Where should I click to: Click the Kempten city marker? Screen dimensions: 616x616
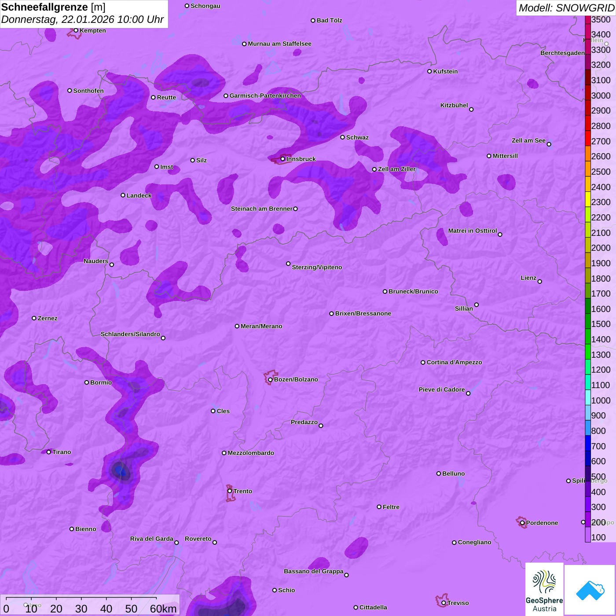pyautogui.click(x=76, y=30)
